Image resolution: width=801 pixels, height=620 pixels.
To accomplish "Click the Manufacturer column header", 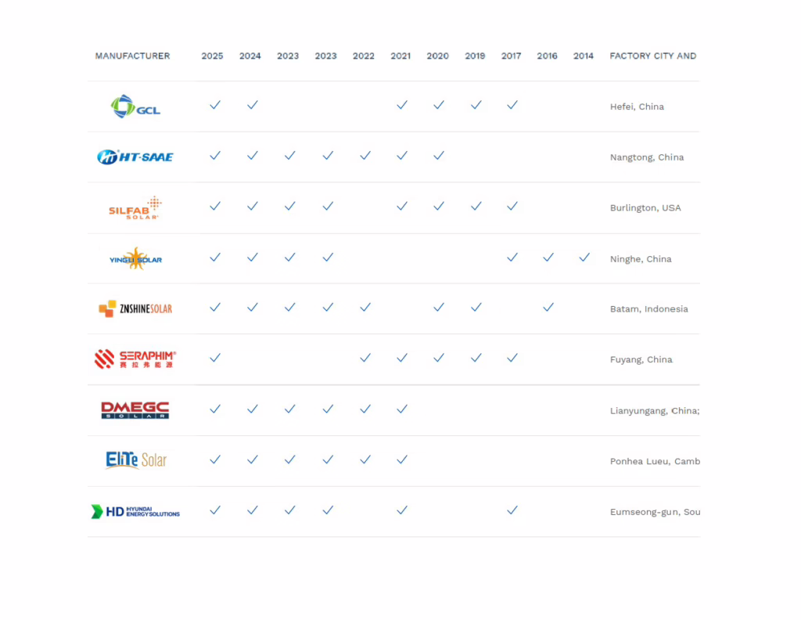I will pyautogui.click(x=132, y=56).
